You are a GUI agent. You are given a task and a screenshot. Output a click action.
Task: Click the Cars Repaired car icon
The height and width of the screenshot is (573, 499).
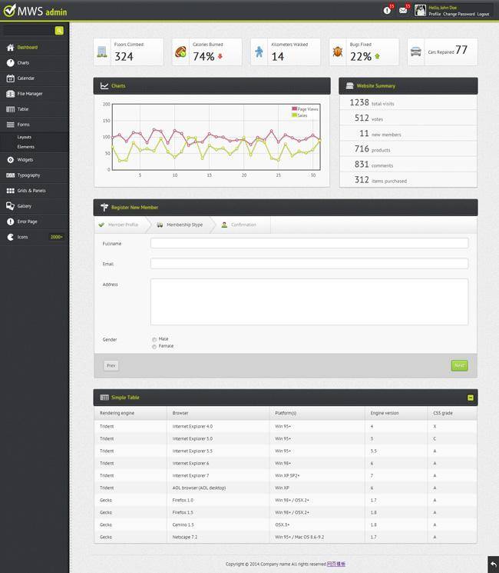click(x=416, y=52)
